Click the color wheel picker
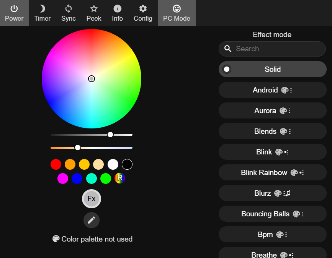The height and width of the screenshot is (258, 332). click(x=92, y=79)
